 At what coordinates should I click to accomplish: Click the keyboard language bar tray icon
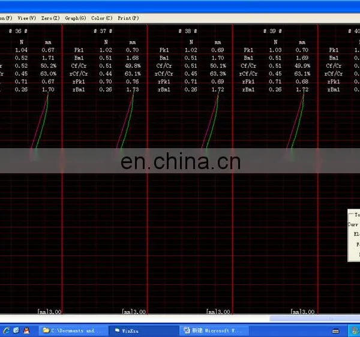(x=335, y=331)
